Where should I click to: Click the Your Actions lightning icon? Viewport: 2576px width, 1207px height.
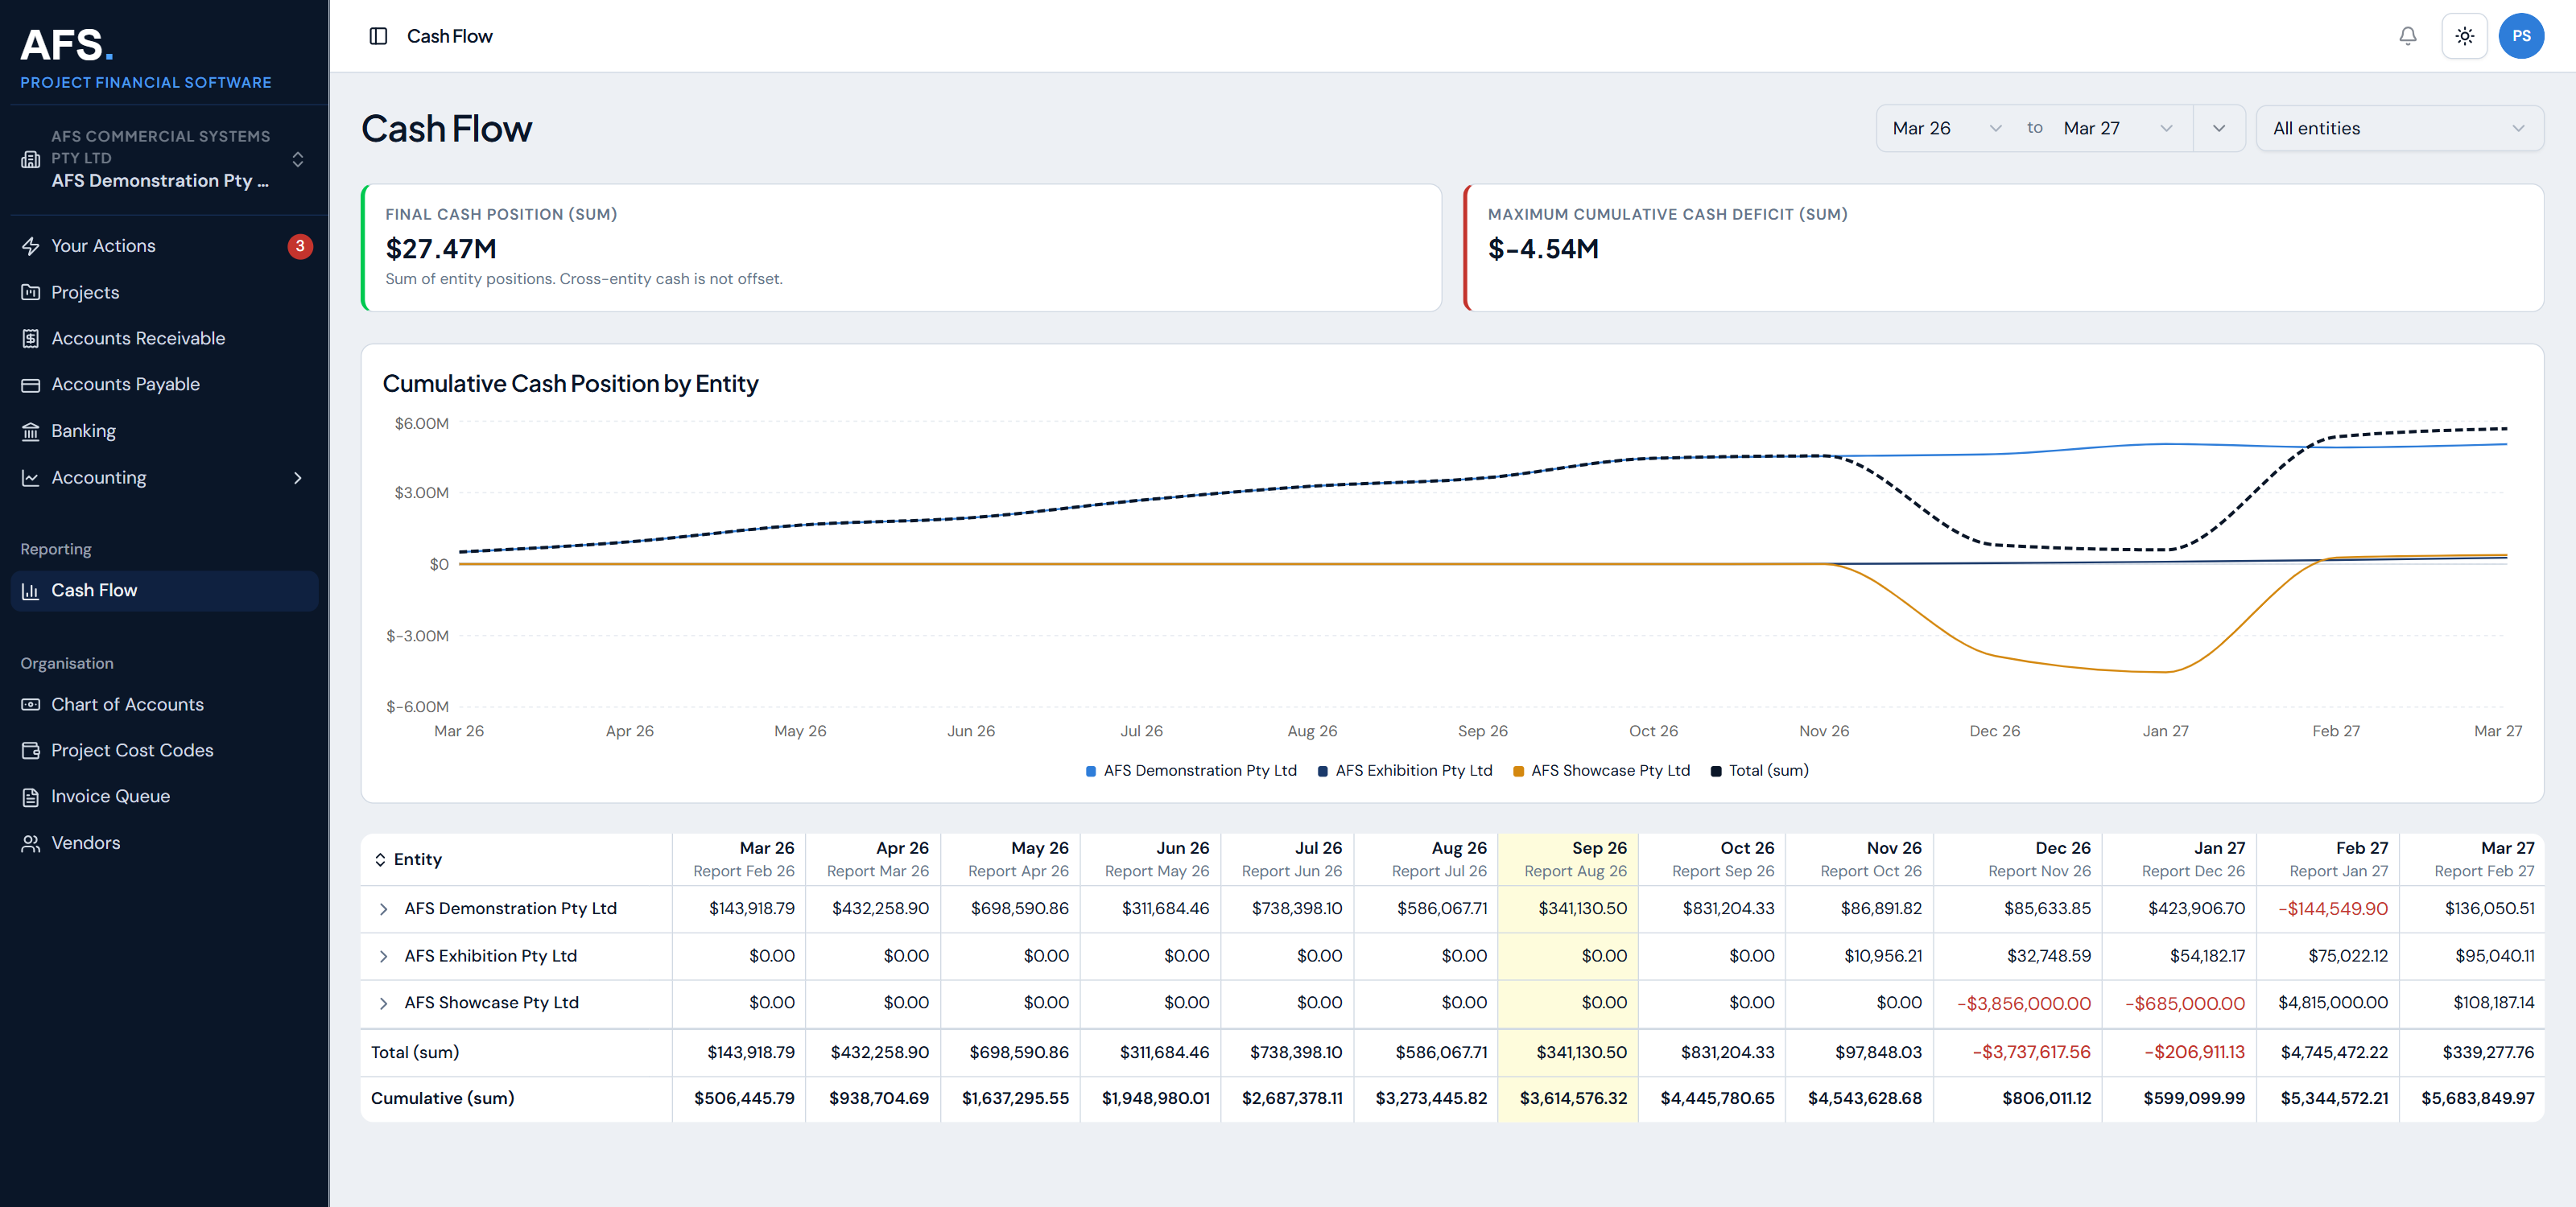[x=31, y=245]
